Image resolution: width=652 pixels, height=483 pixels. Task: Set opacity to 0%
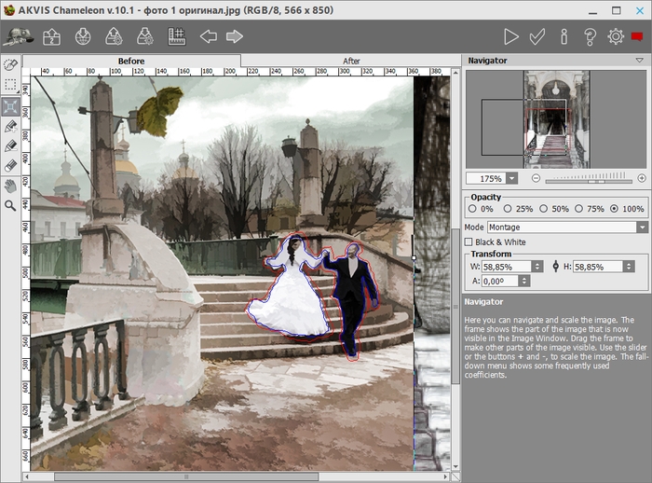pos(472,209)
